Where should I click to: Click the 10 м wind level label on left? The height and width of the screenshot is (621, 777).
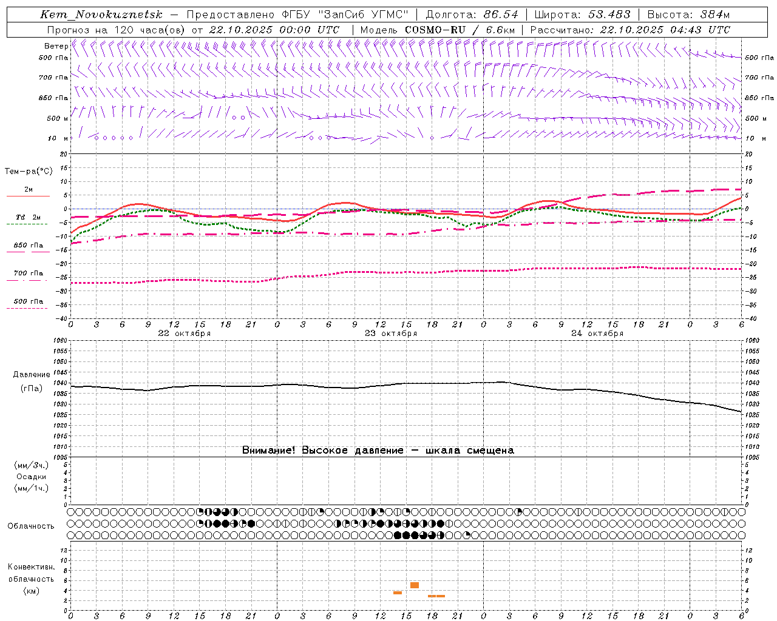click(58, 138)
